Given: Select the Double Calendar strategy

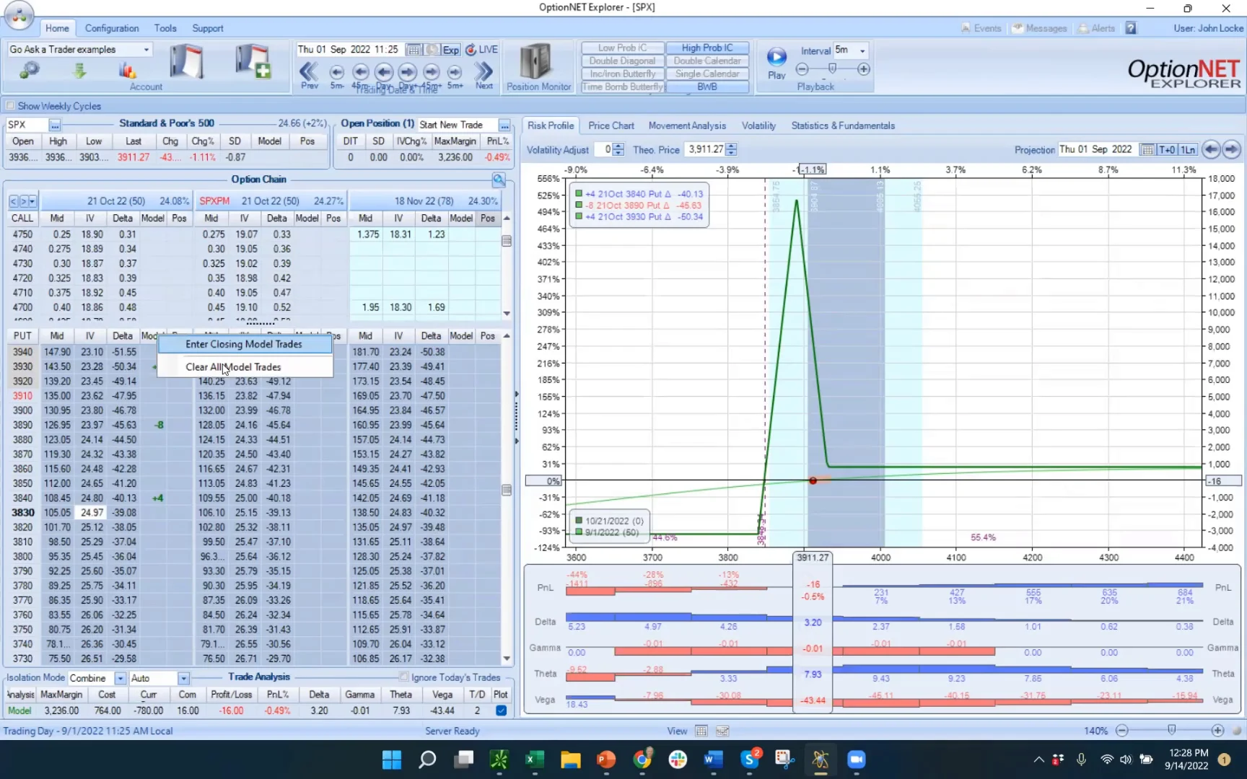Looking at the screenshot, I should pos(707,61).
